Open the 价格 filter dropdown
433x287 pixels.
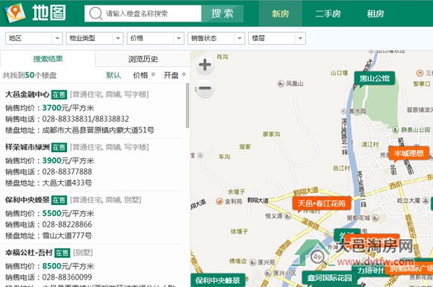click(155, 38)
